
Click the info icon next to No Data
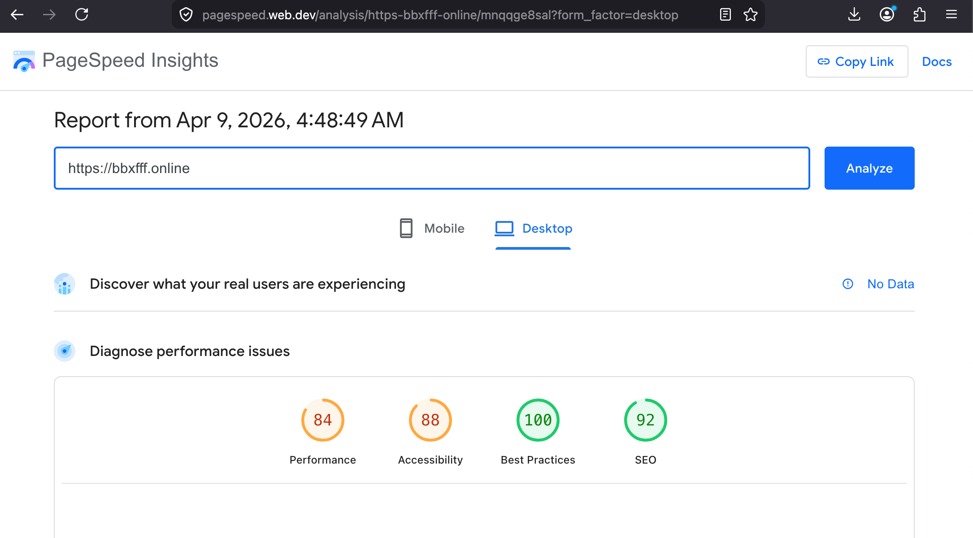847,284
